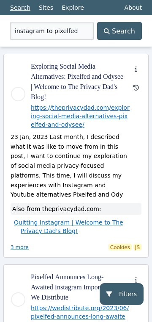Open info icon for Privacy Dad result
152x322 pixels.
136,69
